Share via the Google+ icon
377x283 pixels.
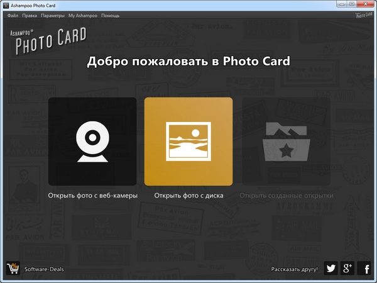coord(347,269)
